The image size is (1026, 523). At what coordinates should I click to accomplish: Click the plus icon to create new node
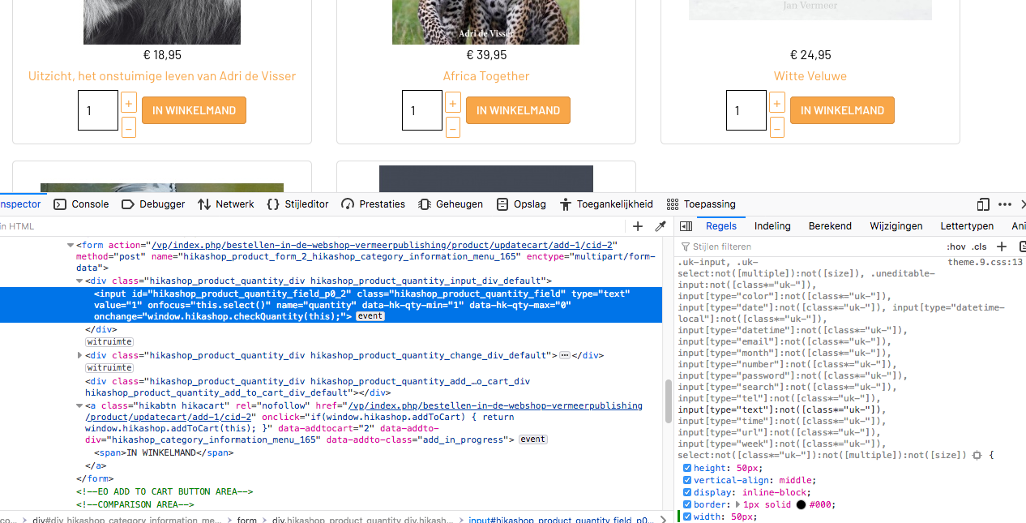click(638, 226)
